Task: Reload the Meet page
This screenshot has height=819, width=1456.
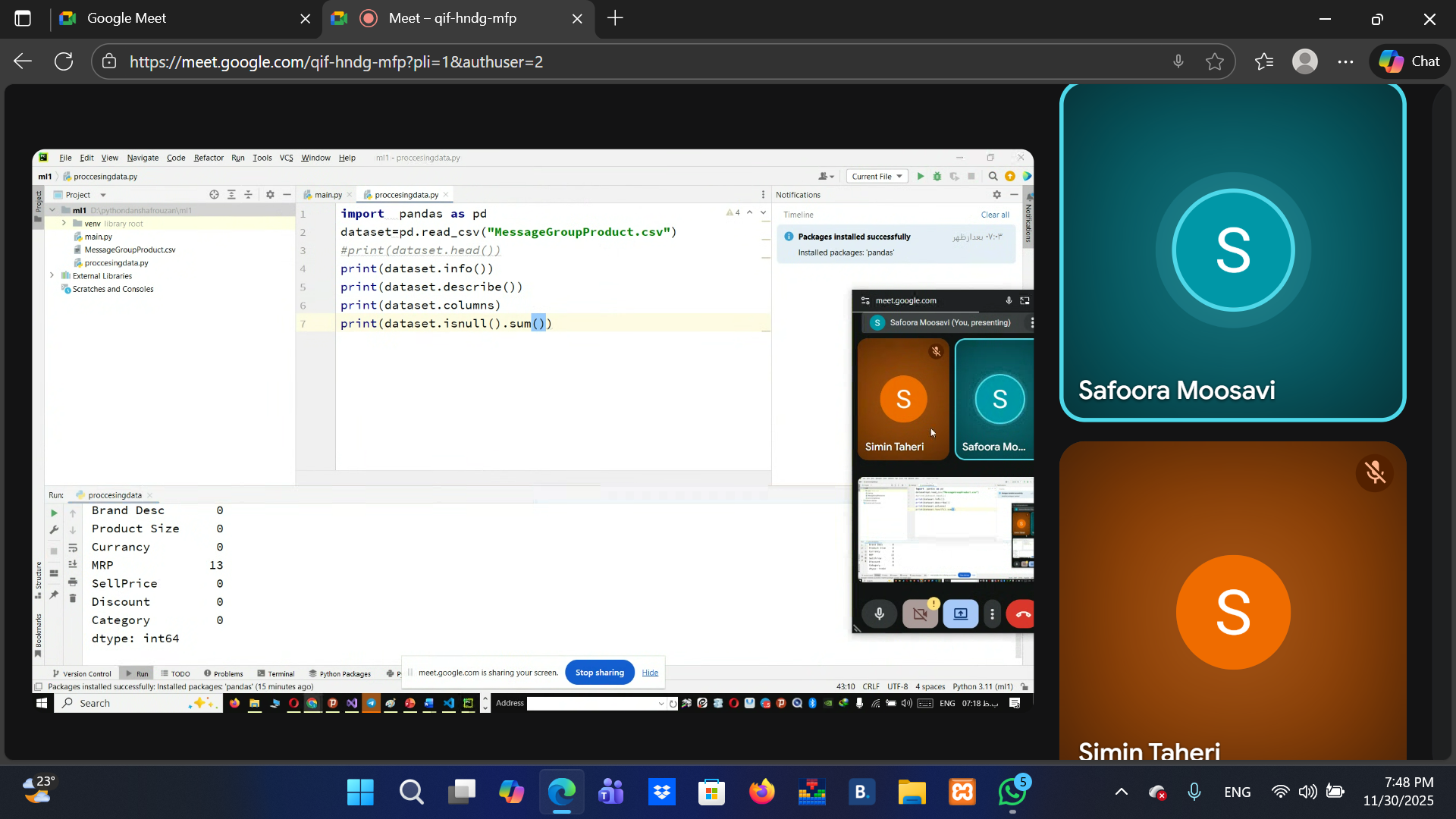Action: tap(64, 61)
